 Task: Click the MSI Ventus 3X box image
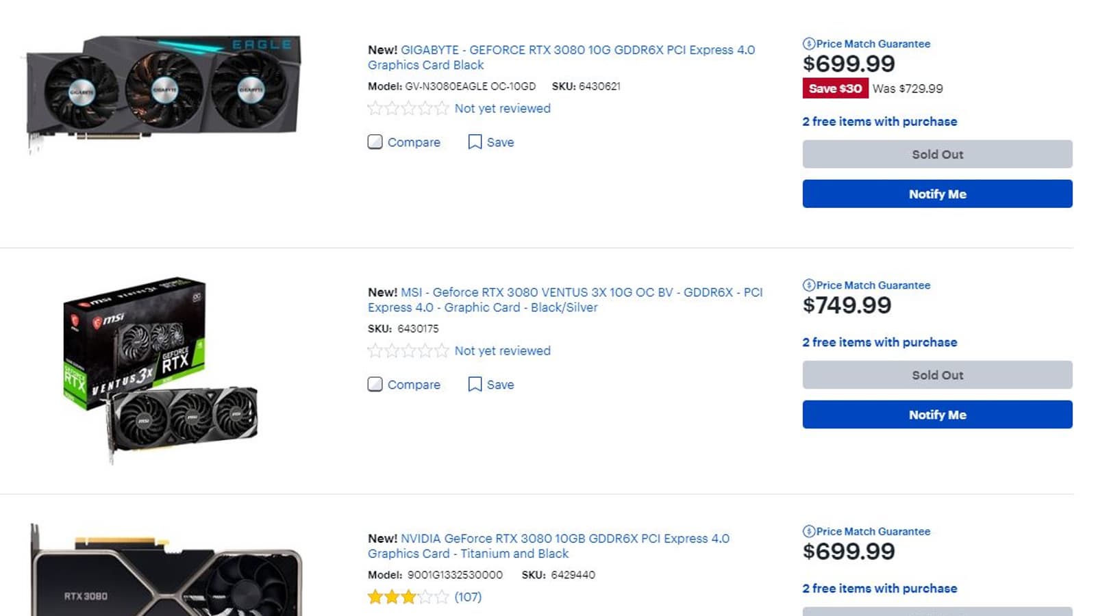point(160,368)
